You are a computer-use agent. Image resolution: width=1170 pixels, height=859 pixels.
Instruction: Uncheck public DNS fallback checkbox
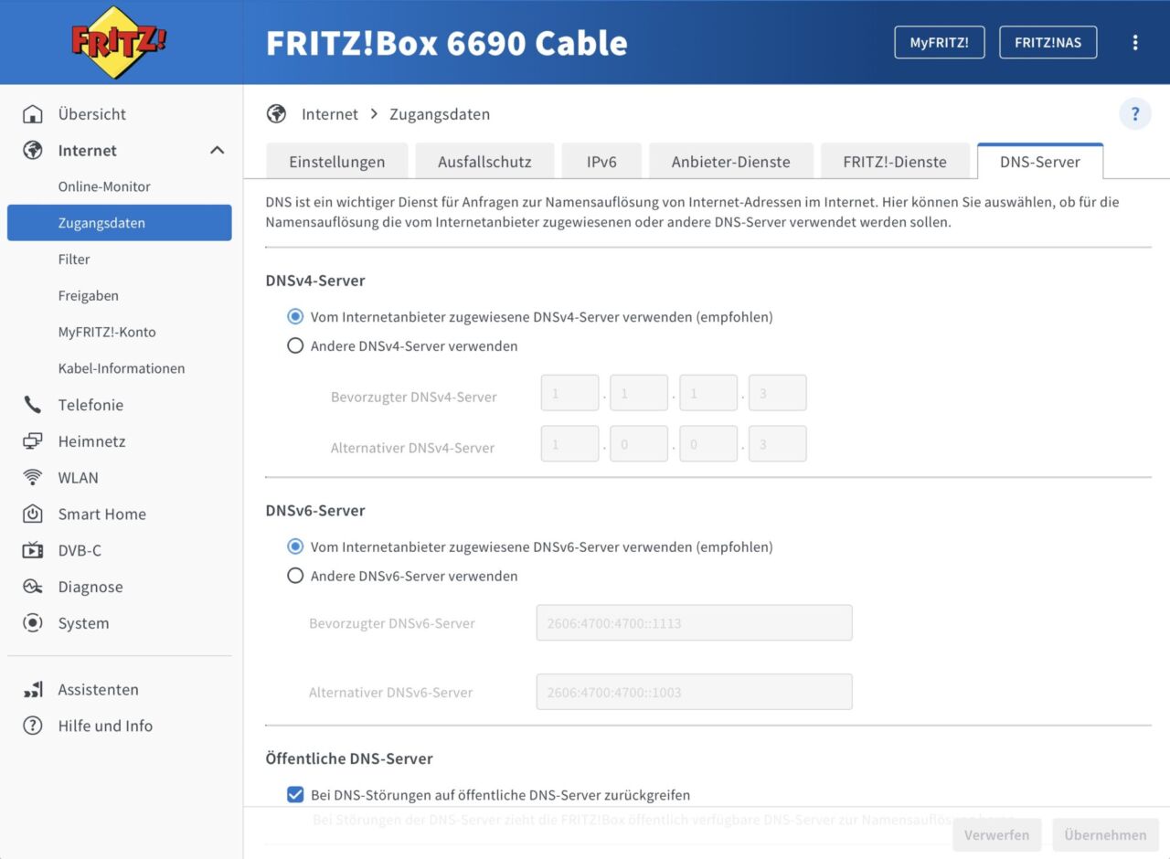point(295,795)
